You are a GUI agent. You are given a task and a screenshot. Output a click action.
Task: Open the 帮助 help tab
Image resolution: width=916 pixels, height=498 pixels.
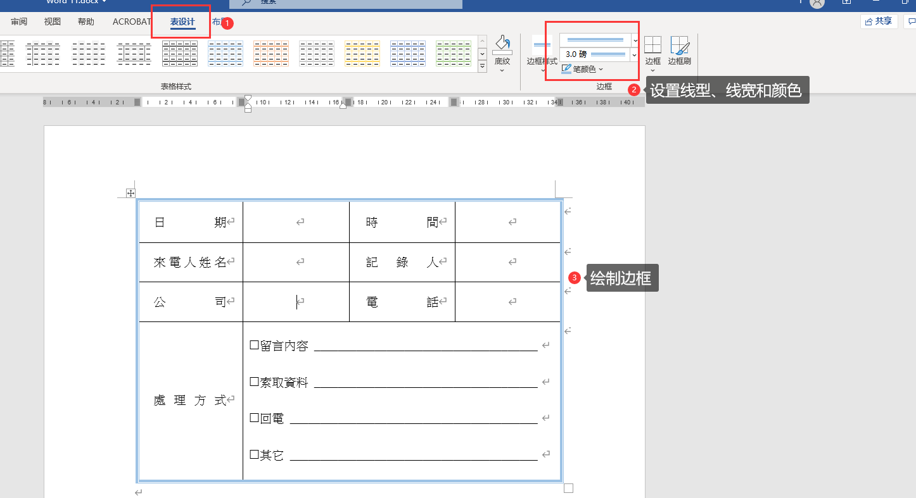click(x=86, y=22)
